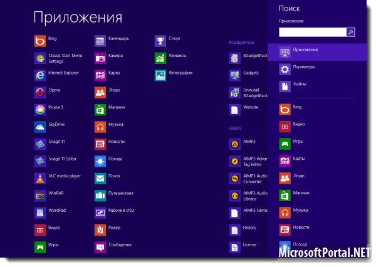Viewport: 376px width, 267px height.
Task: Open AIMP3 Audio Library
Action: (248, 196)
